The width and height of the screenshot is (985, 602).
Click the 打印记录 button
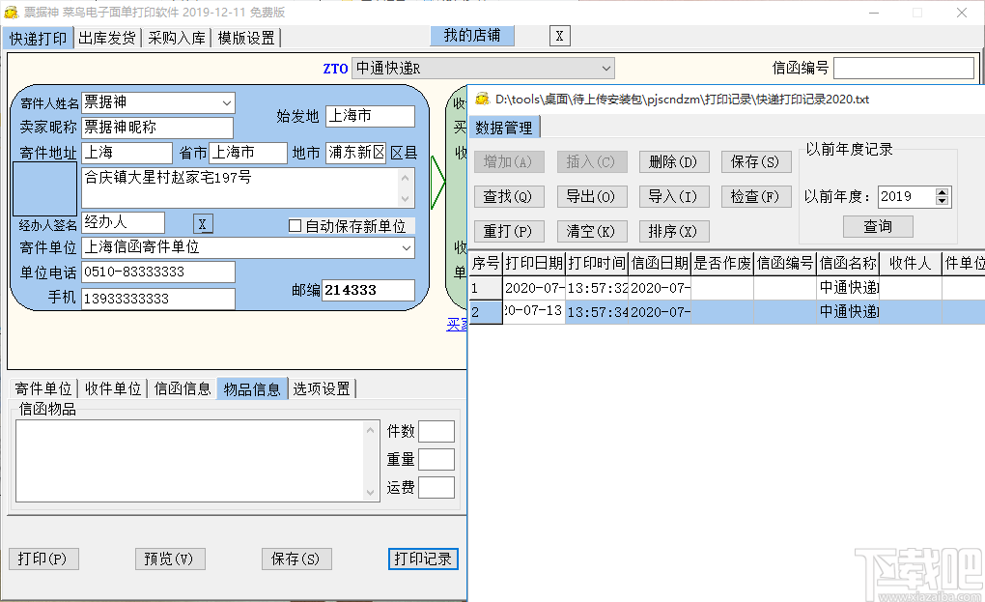(x=423, y=559)
